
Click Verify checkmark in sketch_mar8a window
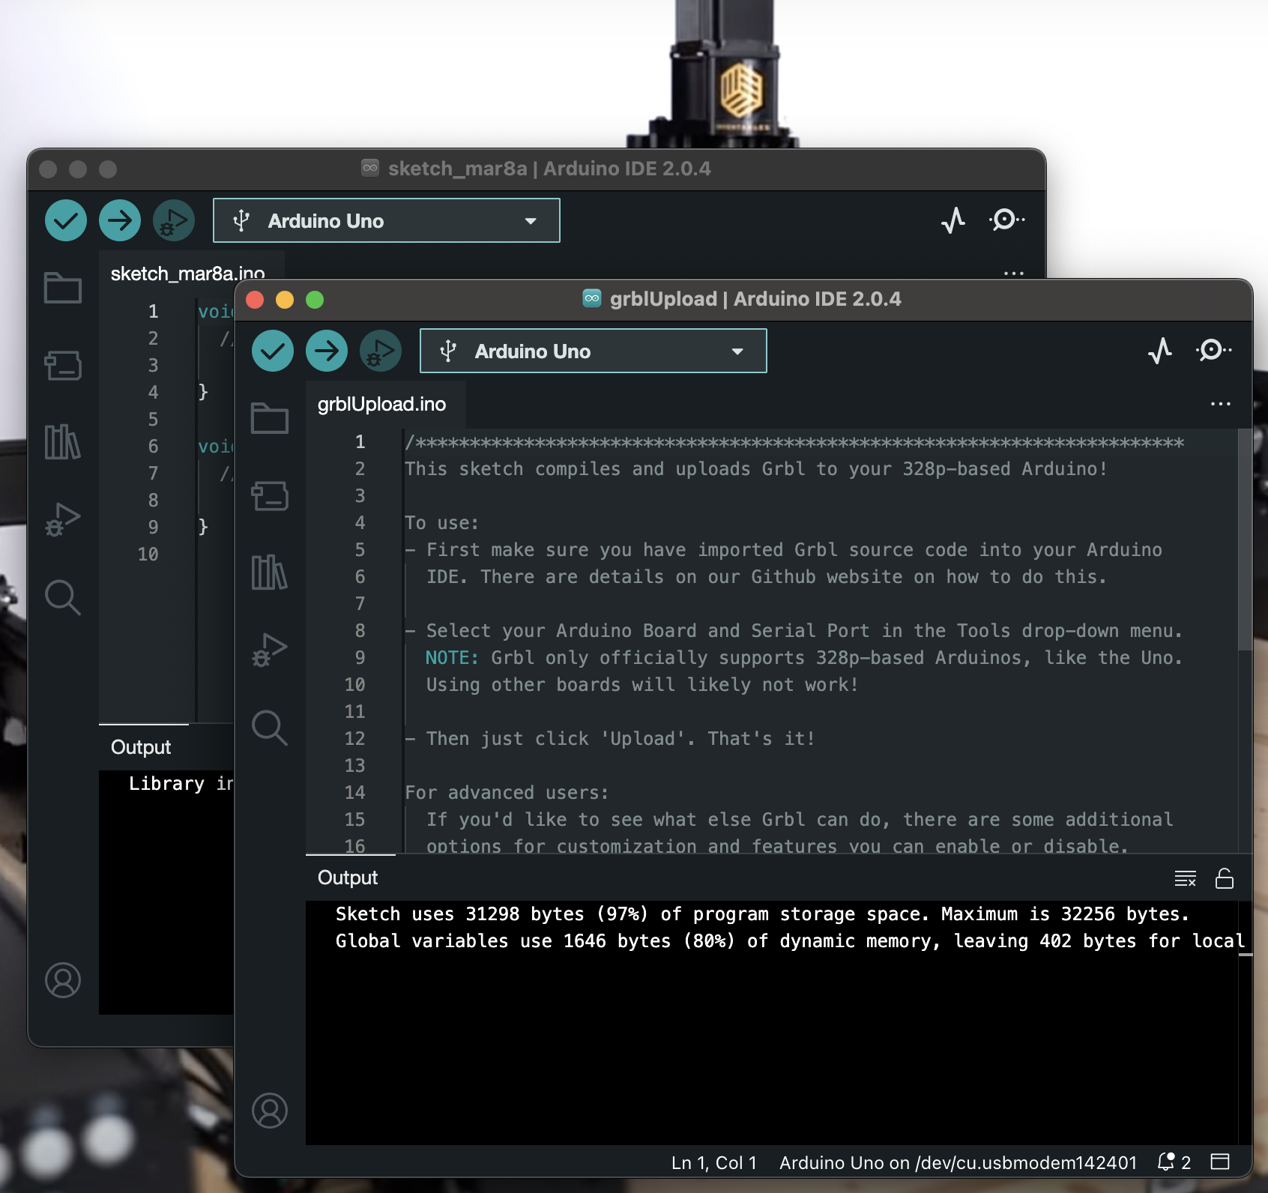coord(66,220)
